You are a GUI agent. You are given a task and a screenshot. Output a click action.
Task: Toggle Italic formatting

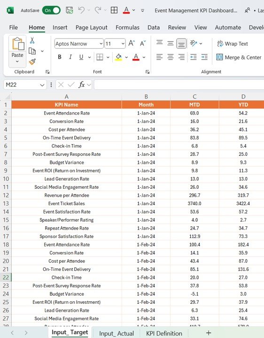tap(70, 57)
